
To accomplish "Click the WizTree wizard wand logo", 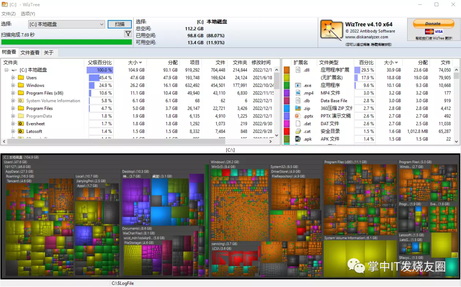I will 331,30.
